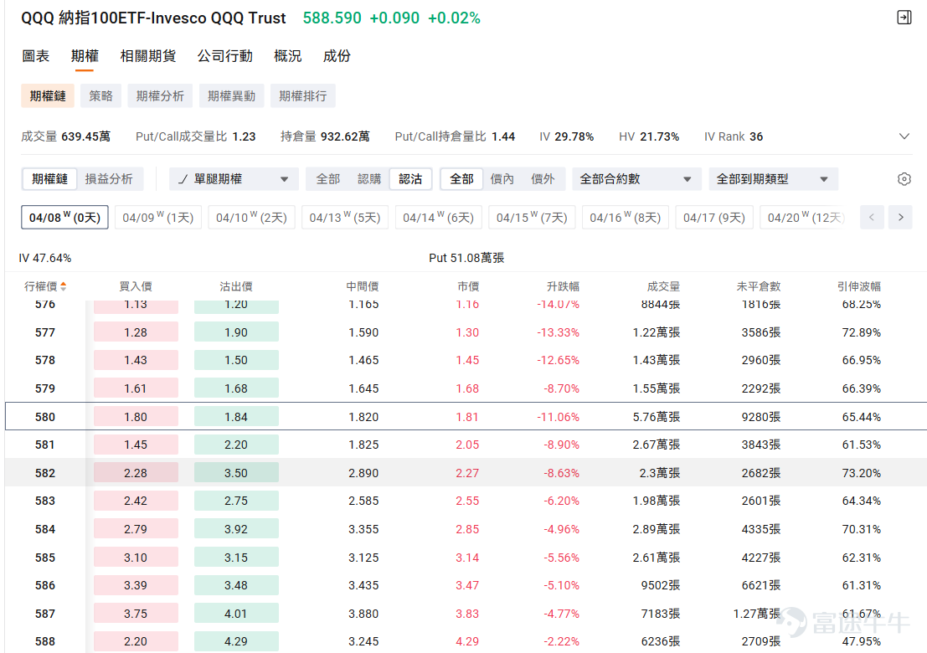Switch to 損益分析 view
Image resolution: width=927 pixels, height=653 pixels.
click(x=109, y=179)
